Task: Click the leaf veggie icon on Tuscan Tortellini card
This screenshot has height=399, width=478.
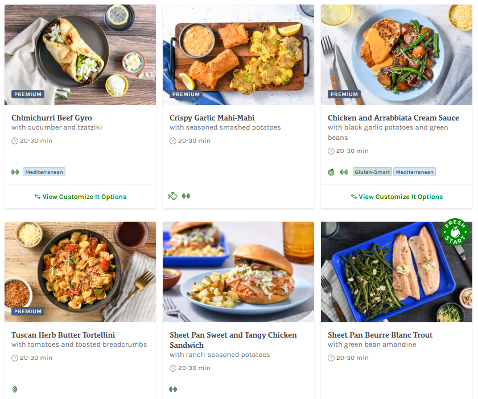Action: pos(15,389)
